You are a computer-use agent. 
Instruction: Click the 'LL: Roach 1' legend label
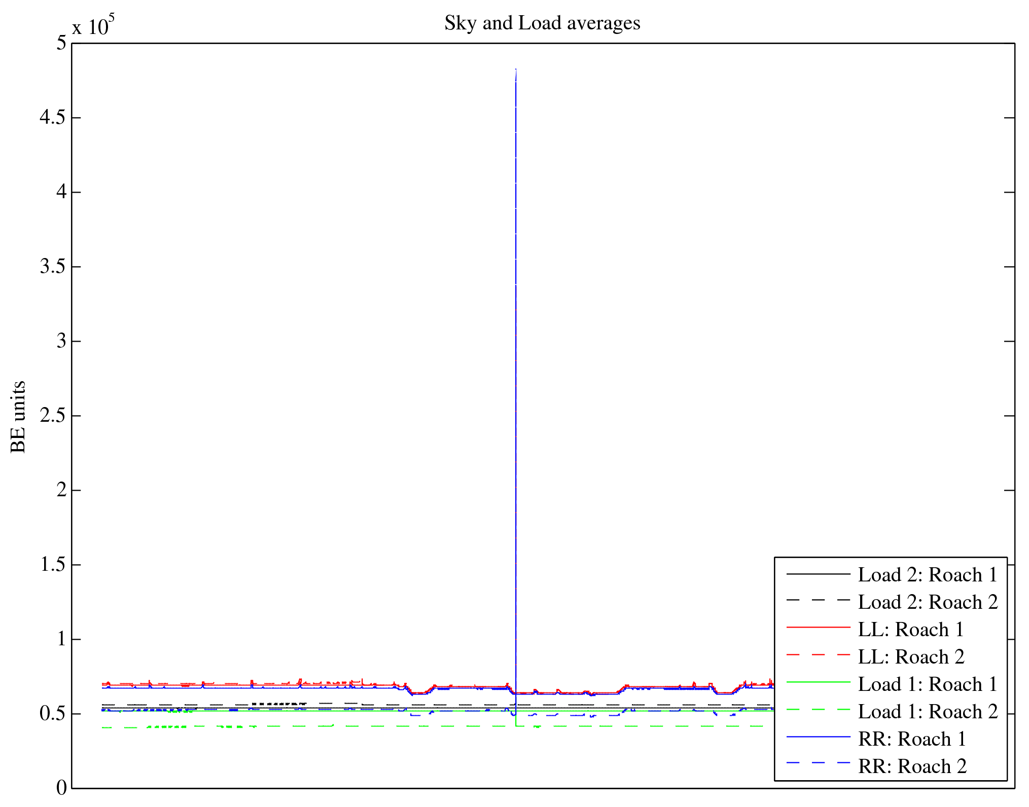click(x=910, y=630)
